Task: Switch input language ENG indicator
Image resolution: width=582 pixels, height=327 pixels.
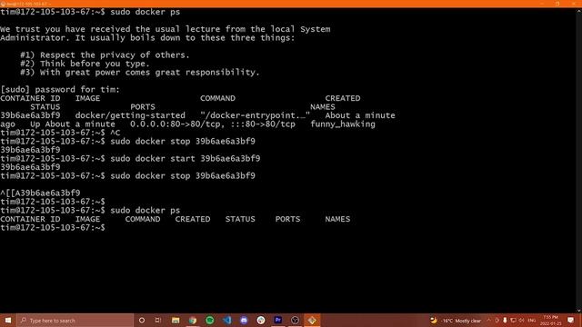Action: 531,321
